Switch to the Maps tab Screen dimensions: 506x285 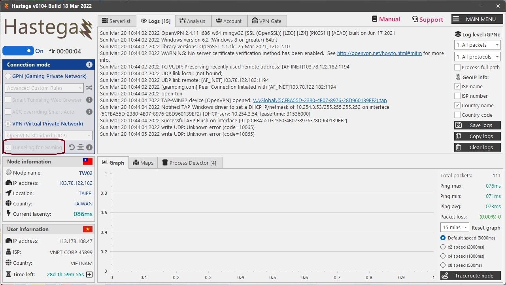pos(143,163)
